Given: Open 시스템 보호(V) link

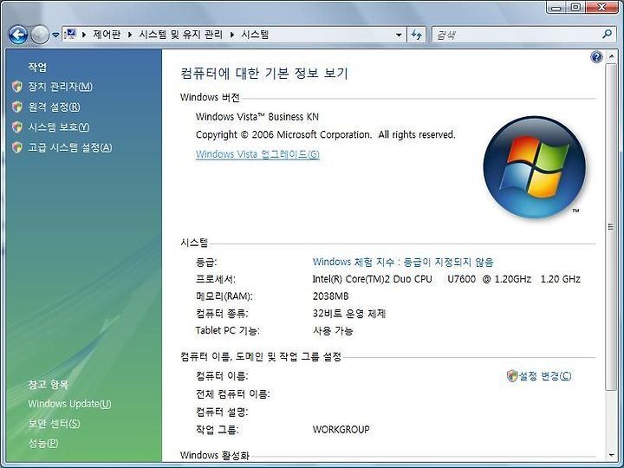Looking at the screenshot, I should 59,127.
